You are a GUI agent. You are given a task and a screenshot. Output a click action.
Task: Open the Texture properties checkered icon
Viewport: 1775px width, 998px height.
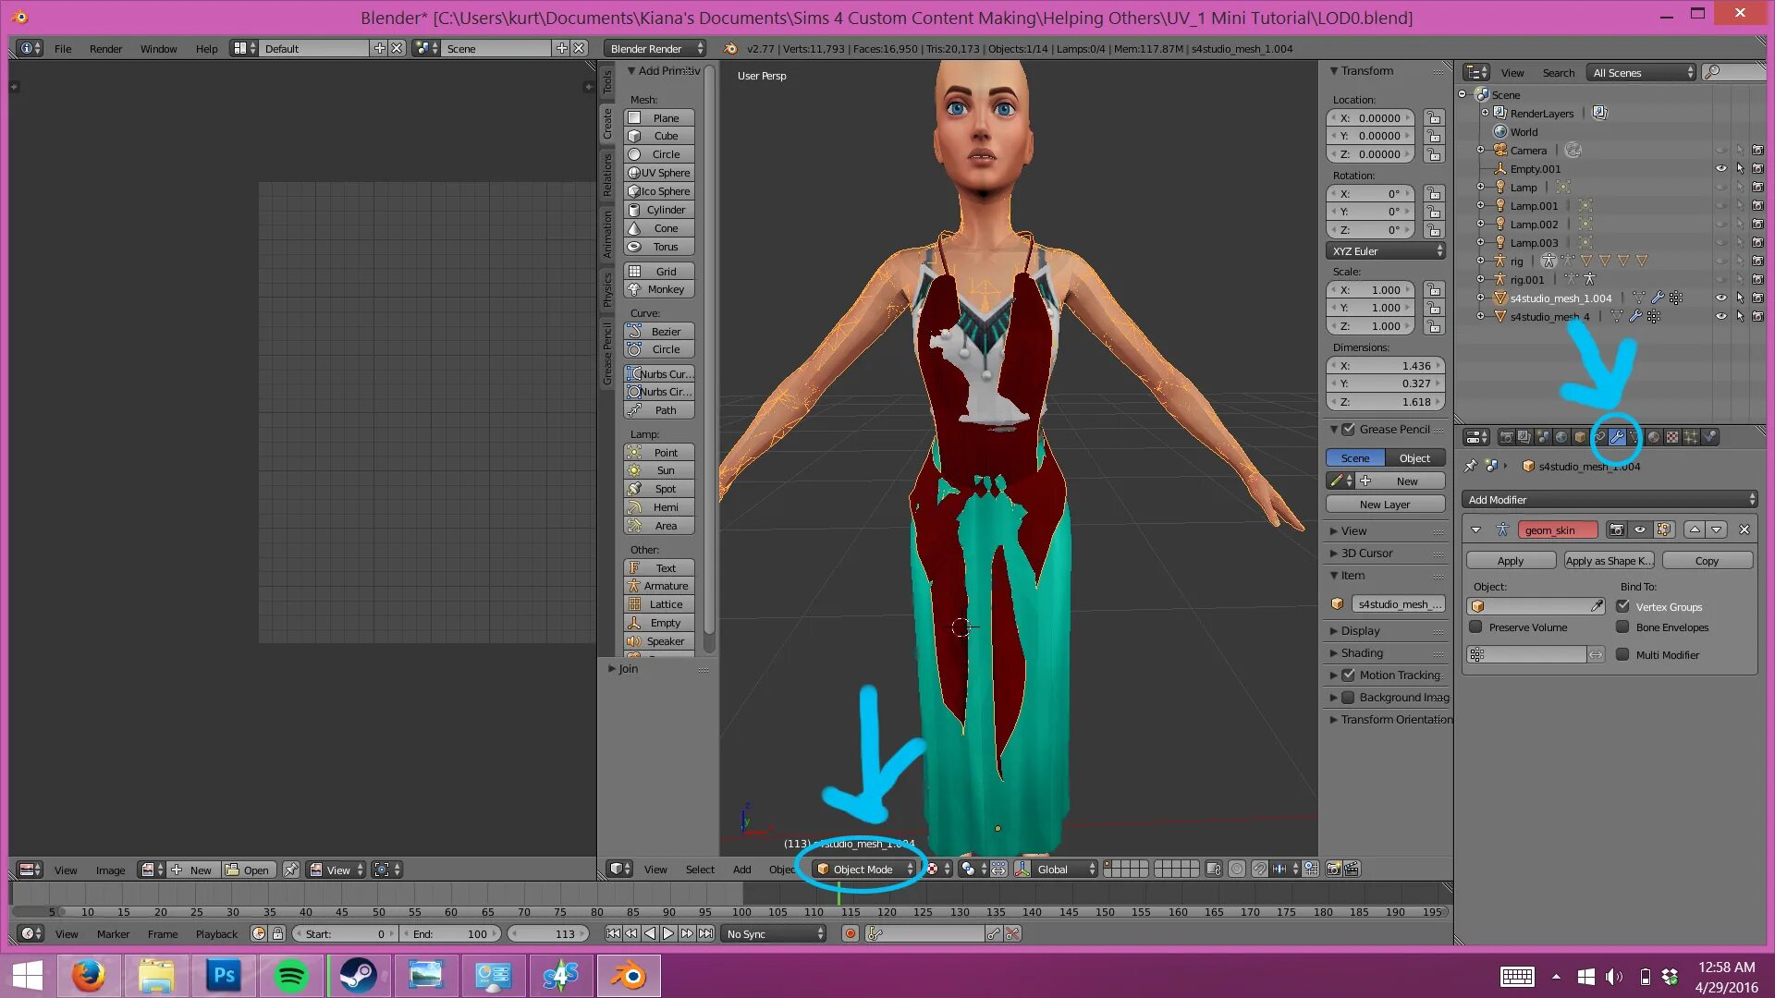1672,438
